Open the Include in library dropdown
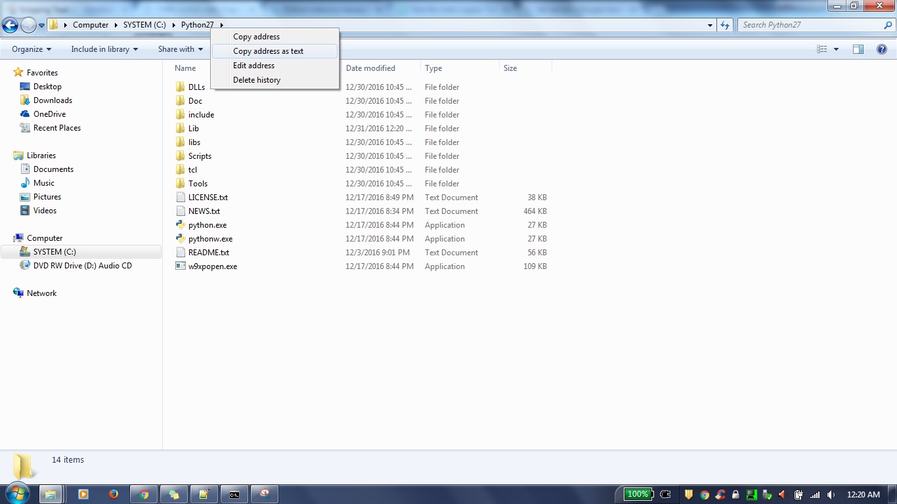The width and height of the screenshot is (897, 504). pos(104,49)
